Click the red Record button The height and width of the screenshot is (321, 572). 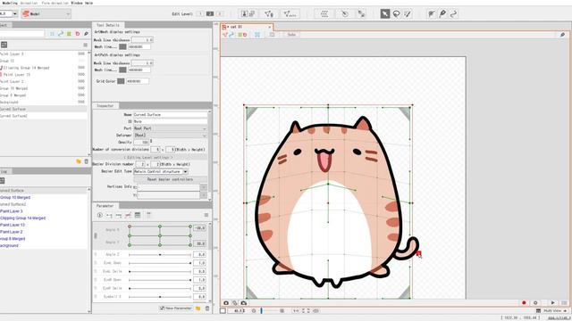(x=525, y=303)
